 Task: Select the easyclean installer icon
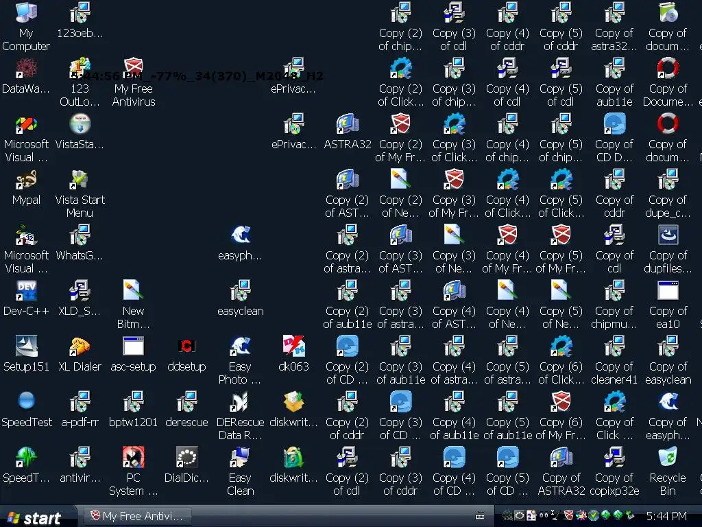point(241,290)
